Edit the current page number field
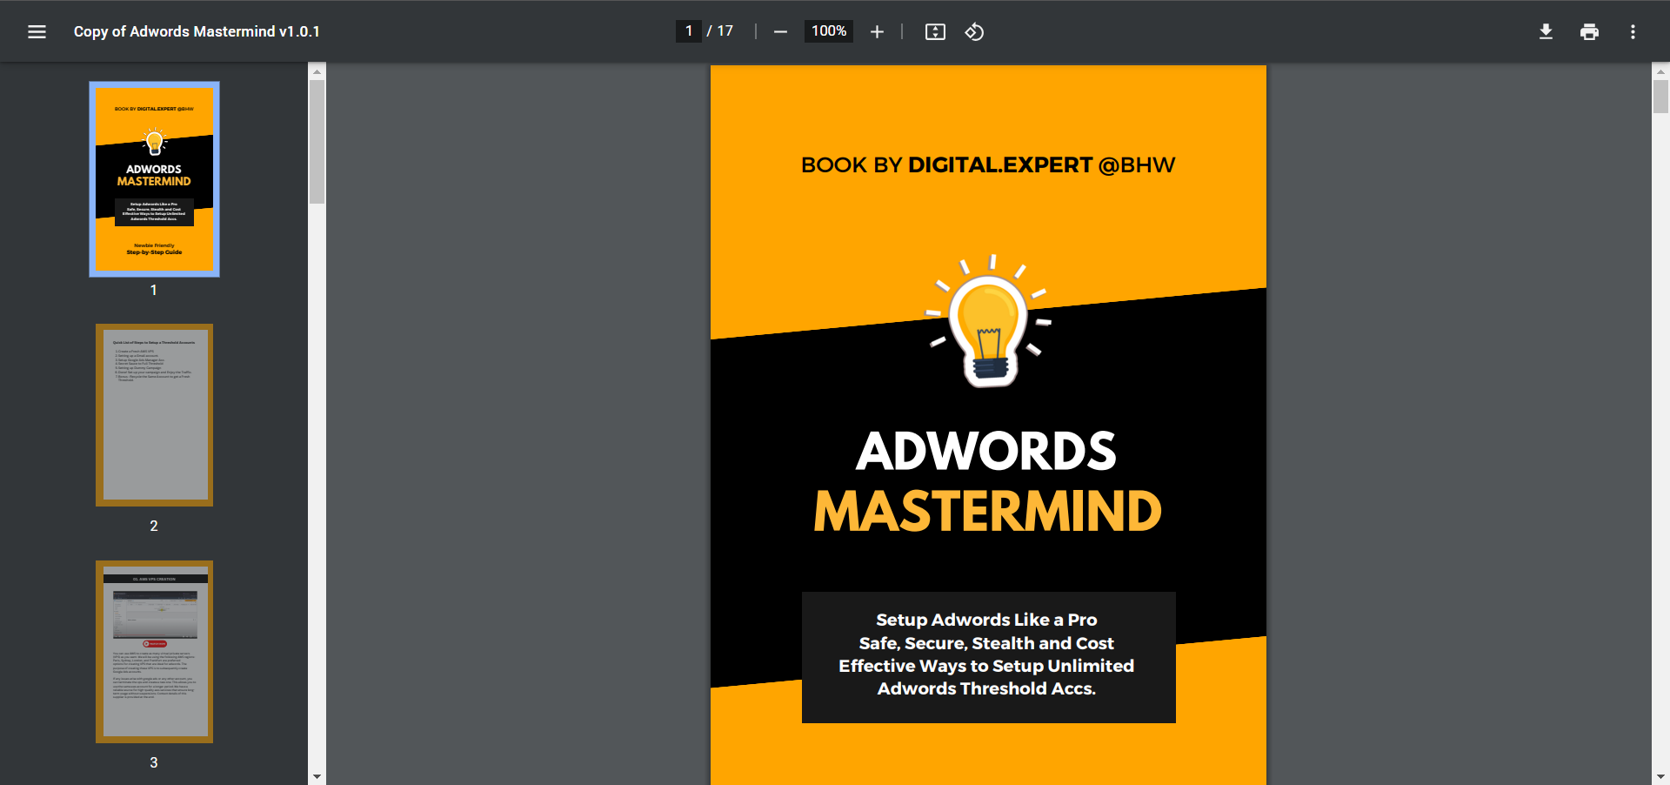The height and width of the screenshot is (785, 1670). [689, 31]
